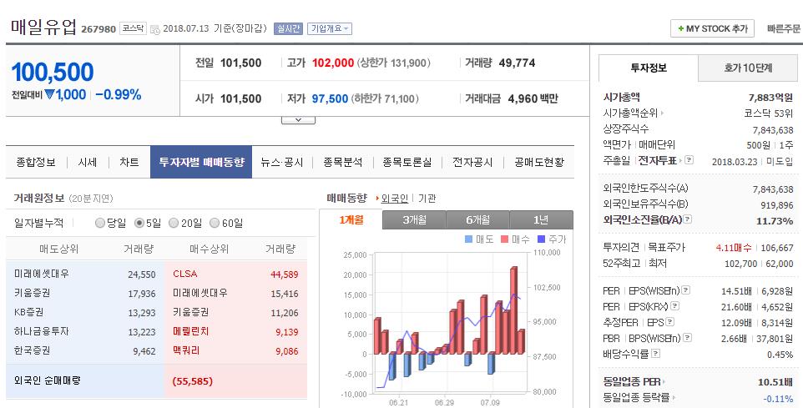Click the red 매수 legend swatch
The width and height of the screenshot is (803, 408).
504,239
